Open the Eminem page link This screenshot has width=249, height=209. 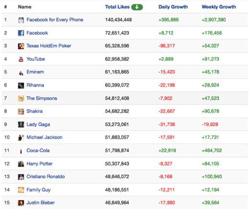tap(35, 72)
